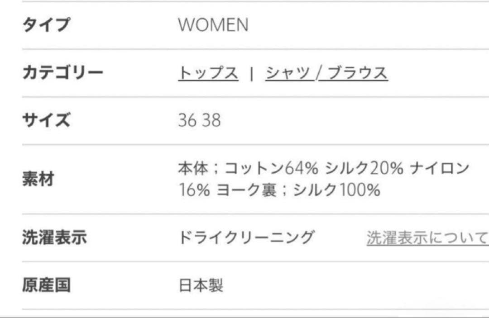The image size is (489, 318).
Task: Click the サイズ row label
Action: coord(46,121)
